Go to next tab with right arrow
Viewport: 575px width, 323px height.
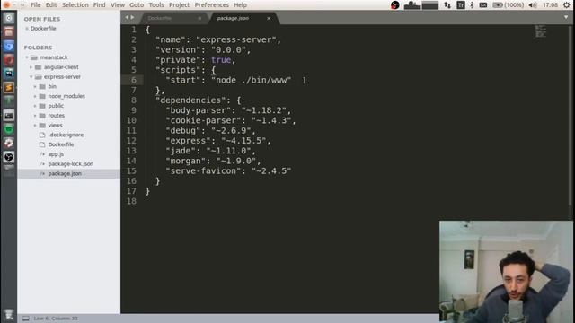coord(132,17)
